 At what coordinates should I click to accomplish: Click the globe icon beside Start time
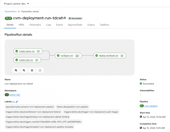[x=141, y=117]
